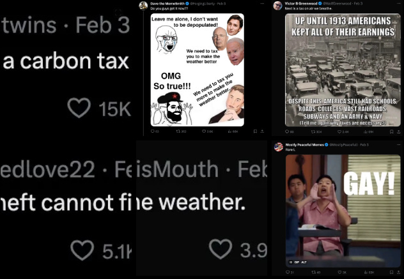Retweet Dave the MemeSmith's meme post
This screenshot has width=404, height=279.
tap(178, 132)
